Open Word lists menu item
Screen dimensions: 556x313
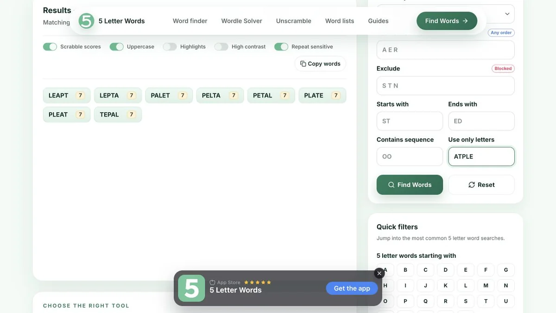tap(340, 21)
